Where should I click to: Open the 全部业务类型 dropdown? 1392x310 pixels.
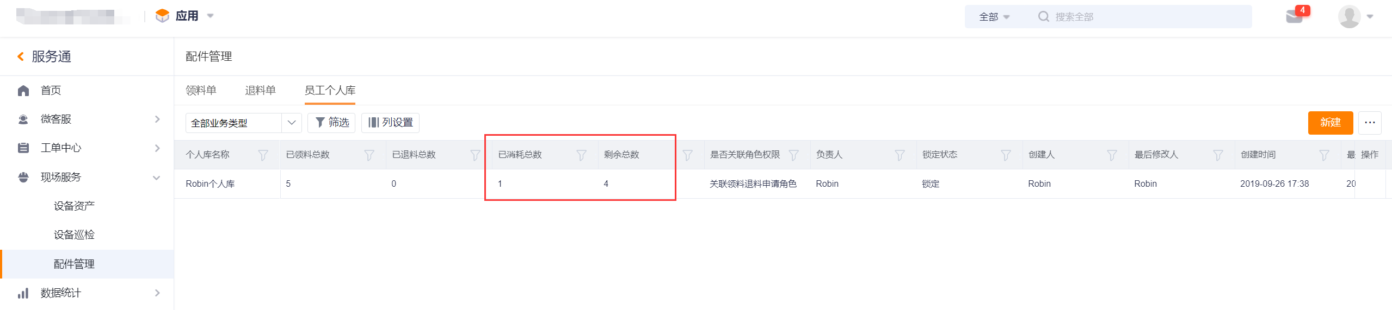click(243, 123)
